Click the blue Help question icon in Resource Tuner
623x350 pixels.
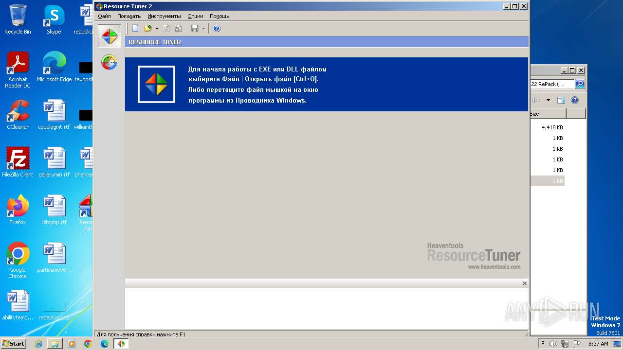click(217, 29)
